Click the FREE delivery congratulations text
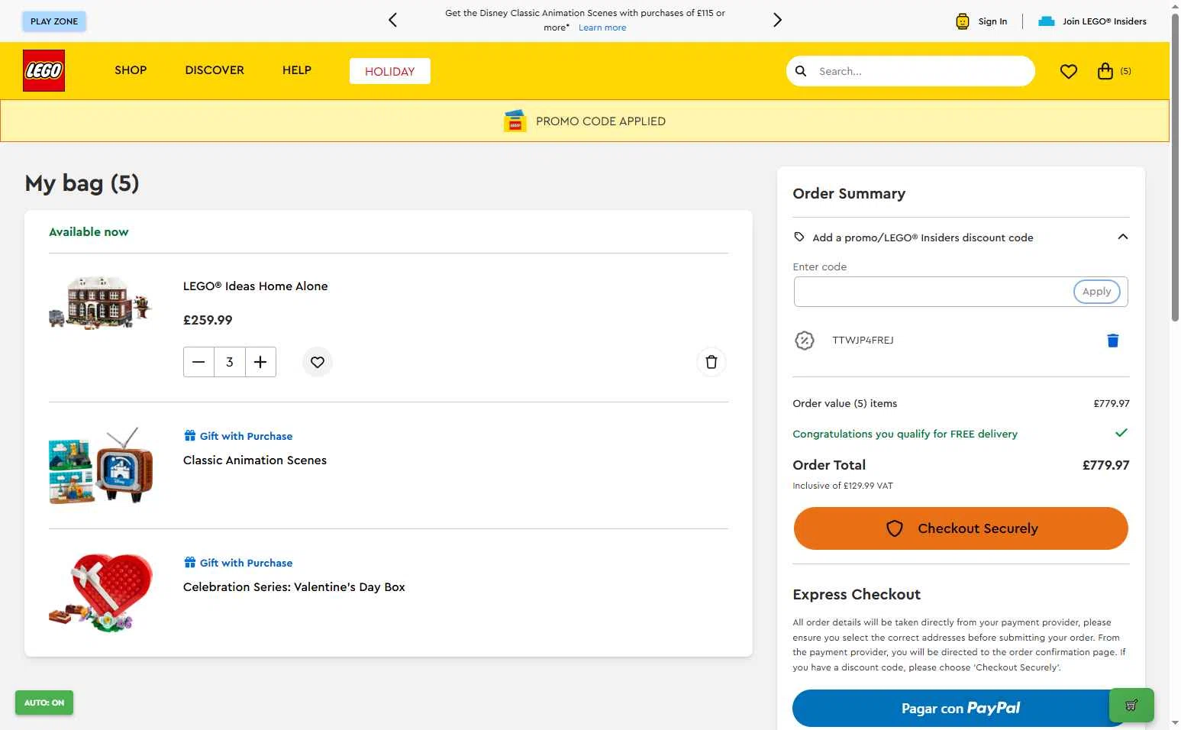Image resolution: width=1181 pixels, height=730 pixels. click(905, 434)
